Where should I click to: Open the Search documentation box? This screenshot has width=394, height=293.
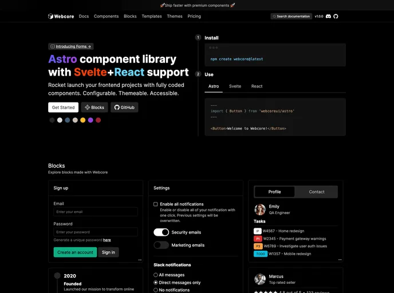click(291, 17)
